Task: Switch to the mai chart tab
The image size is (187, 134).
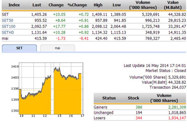Action: tap(58, 48)
